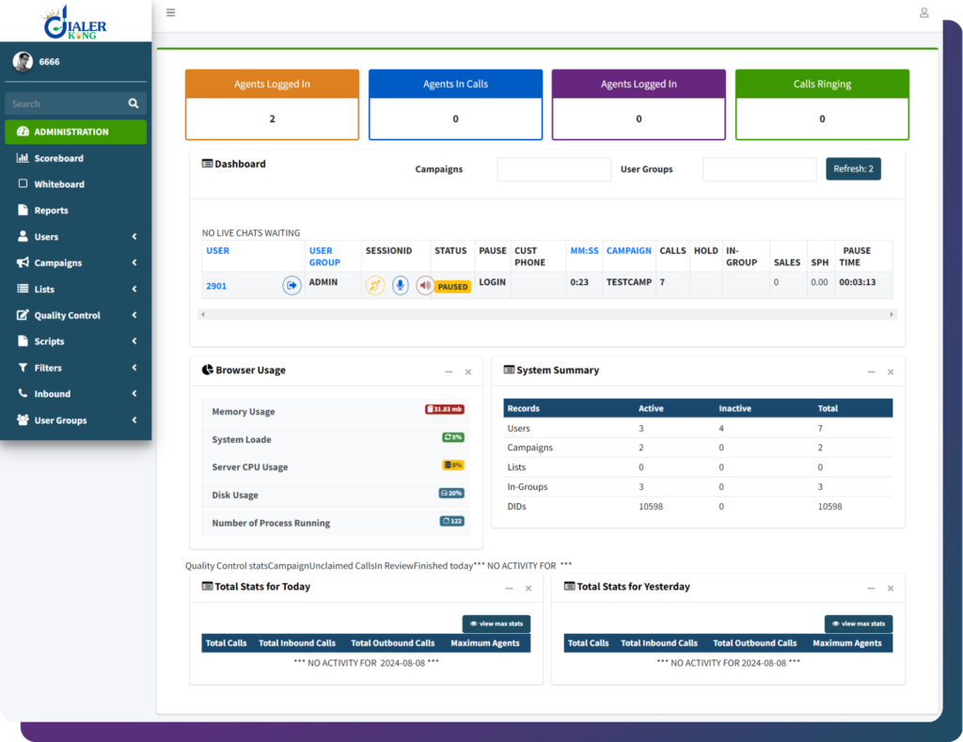Open agent 2901 link
This screenshot has width=963, height=742.
216,286
